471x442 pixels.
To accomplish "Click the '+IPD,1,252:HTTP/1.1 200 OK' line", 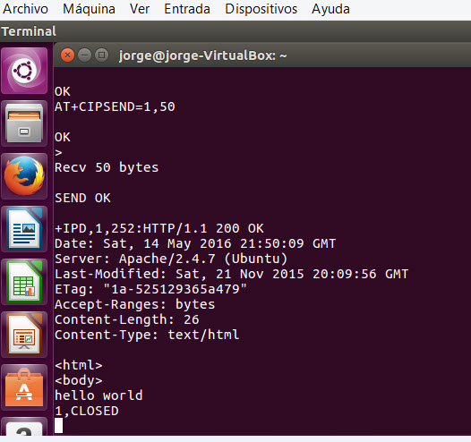I will (159, 229).
